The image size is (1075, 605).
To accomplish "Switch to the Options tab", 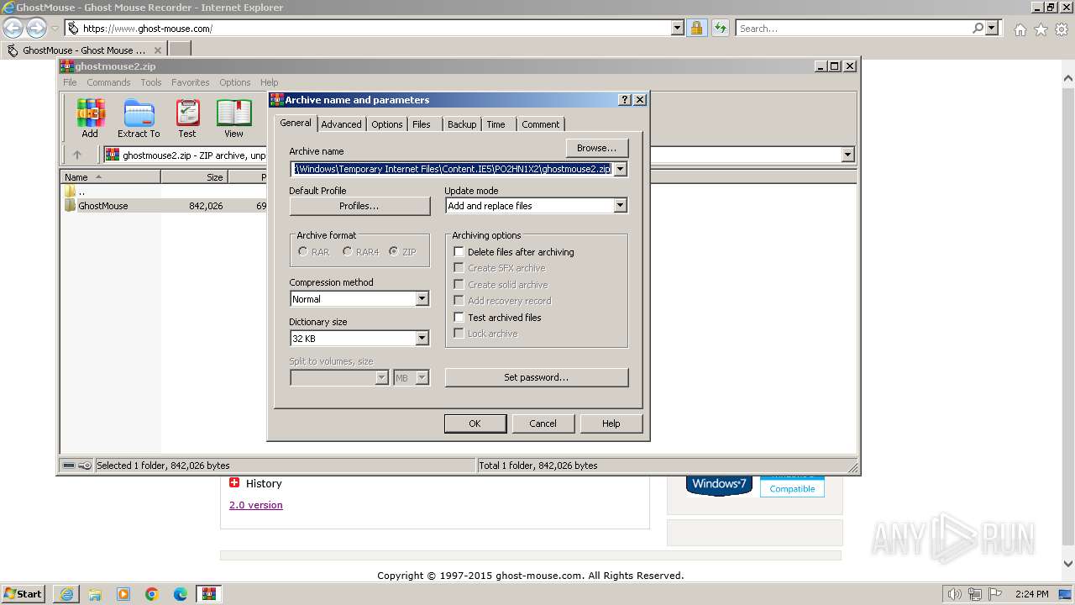I will coord(387,124).
